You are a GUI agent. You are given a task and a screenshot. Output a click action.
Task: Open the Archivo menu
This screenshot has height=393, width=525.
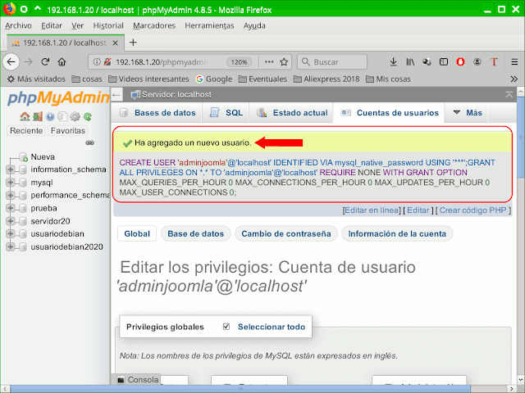pyautogui.click(x=18, y=25)
